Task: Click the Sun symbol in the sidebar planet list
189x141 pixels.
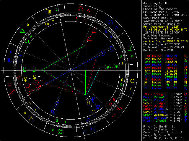Action: [185, 102]
